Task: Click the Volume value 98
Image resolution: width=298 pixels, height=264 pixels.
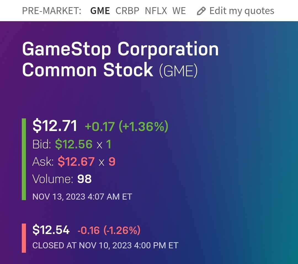Action: click(x=84, y=179)
